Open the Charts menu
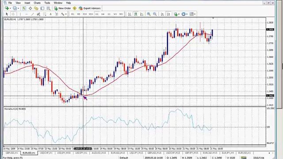The width and height of the screenshot is (283, 159). [37, 3]
